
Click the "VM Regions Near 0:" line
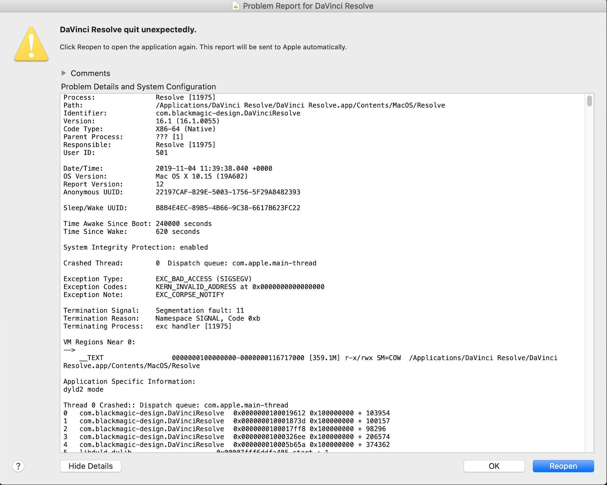point(99,342)
